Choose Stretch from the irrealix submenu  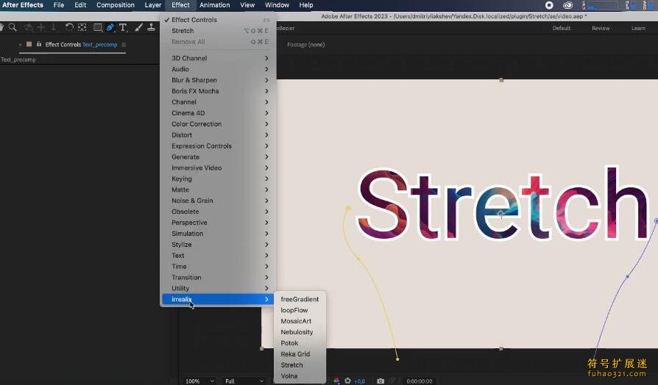pos(300,365)
